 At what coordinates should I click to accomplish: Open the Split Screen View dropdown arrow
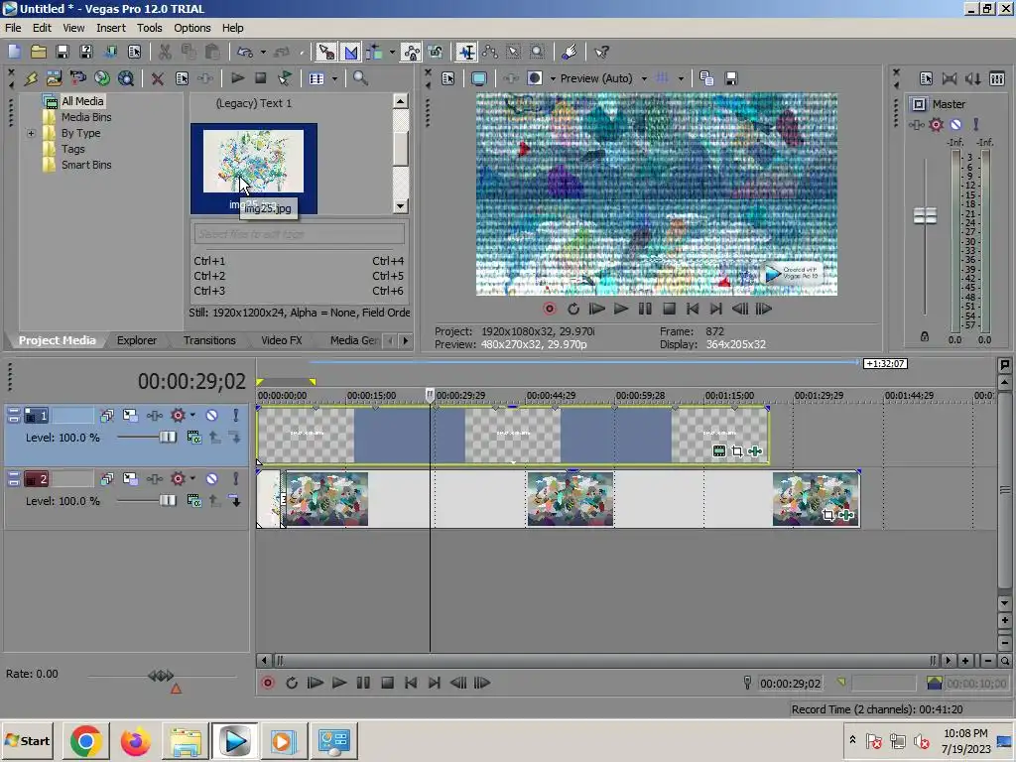tap(553, 78)
